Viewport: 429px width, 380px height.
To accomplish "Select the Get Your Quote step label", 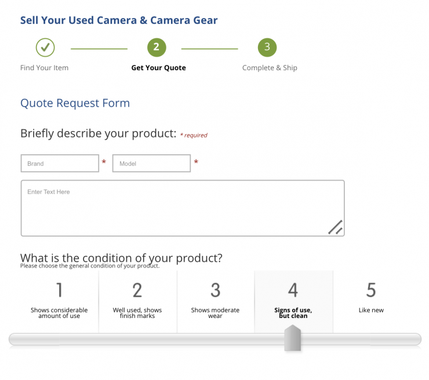I will (x=158, y=68).
